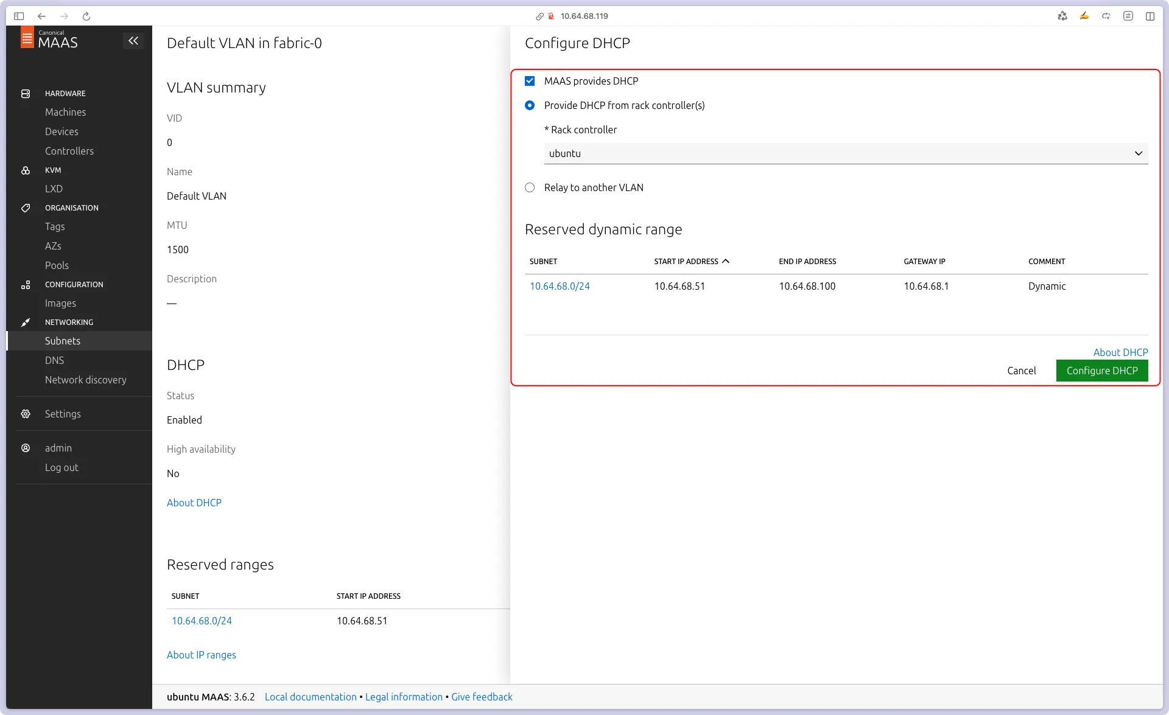The width and height of the screenshot is (1169, 715).
Task: Open Machines in the sidebar
Action: pos(65,112)
